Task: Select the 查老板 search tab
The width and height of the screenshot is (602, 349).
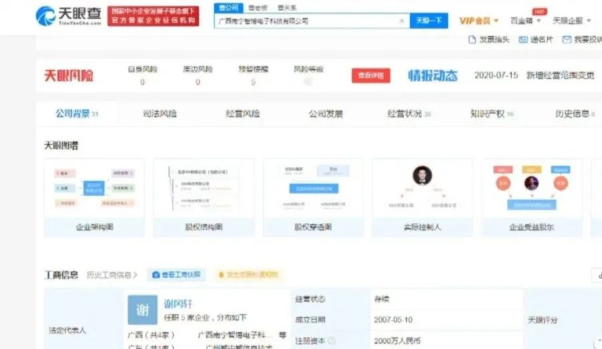Action: (258, 8)
